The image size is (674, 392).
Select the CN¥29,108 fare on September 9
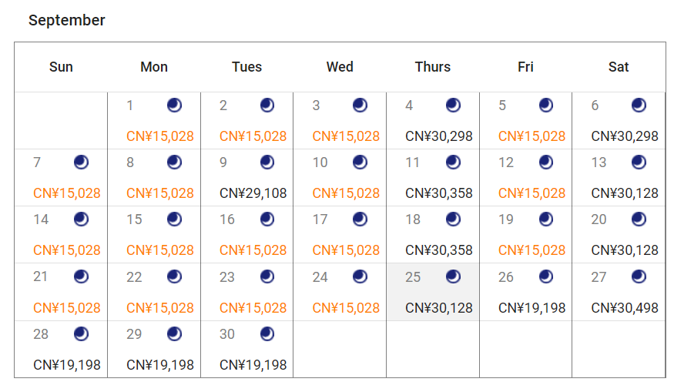(x=253, y=193)
